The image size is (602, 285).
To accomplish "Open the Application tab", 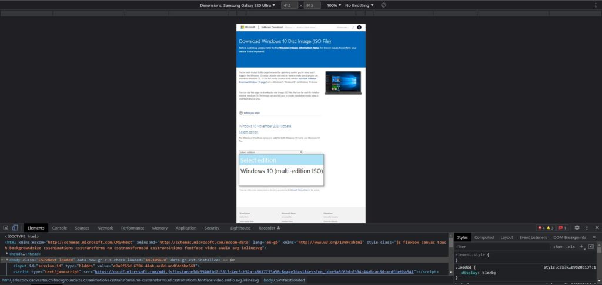I will coord(186,228).
